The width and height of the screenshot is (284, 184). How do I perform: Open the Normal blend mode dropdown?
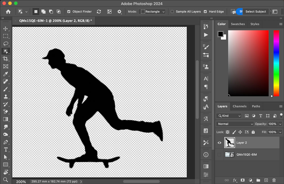(x=235, y=124)
